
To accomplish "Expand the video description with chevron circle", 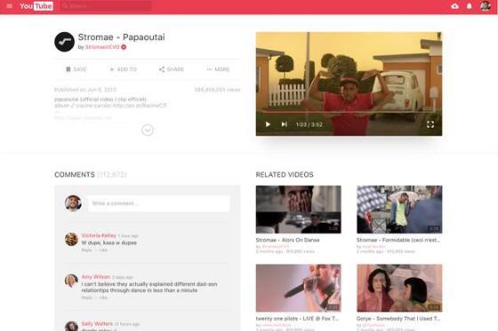I will click(148, 130).
